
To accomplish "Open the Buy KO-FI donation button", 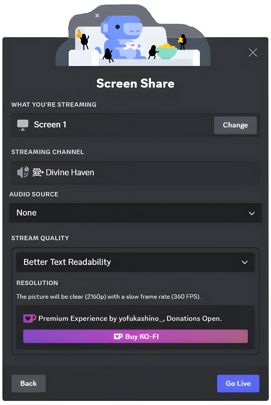I will pyautogui.click(x=135, y=336).
